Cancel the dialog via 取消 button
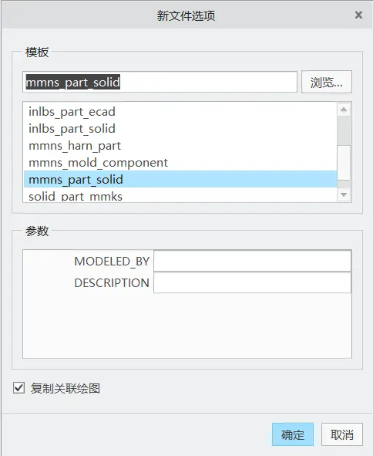The image size is (373, 456). 342,434
